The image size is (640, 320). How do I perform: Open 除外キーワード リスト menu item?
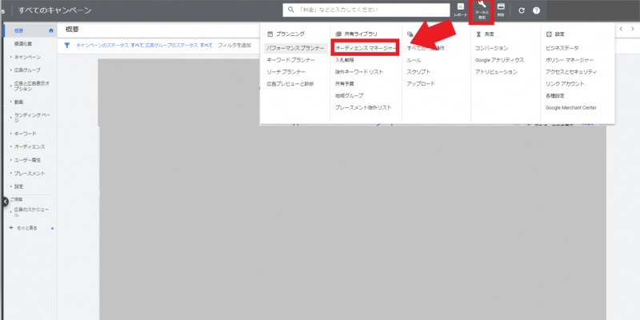[359, 72]
